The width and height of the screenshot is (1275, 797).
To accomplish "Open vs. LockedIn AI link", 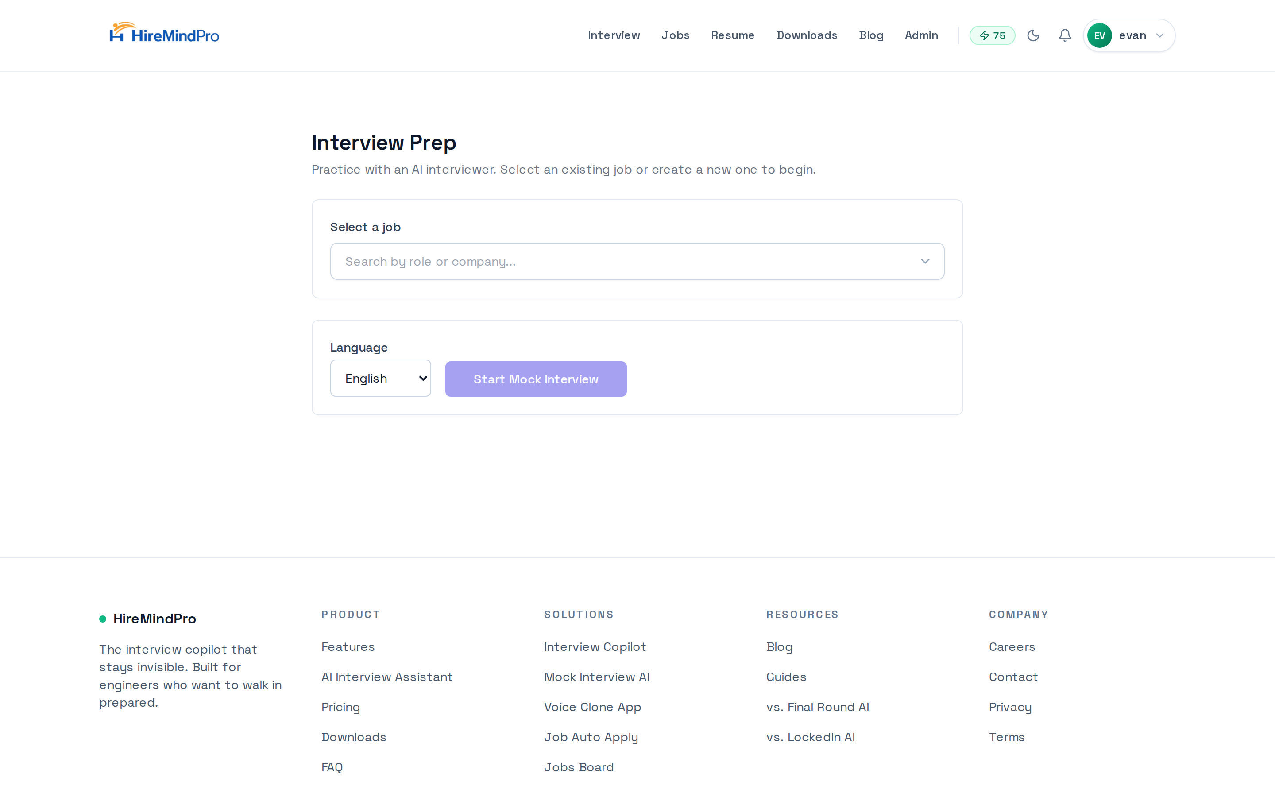I will coord(810,737).
